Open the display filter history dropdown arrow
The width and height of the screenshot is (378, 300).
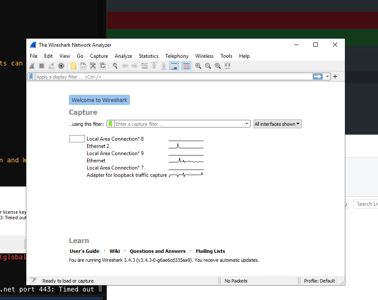point(327,77)
